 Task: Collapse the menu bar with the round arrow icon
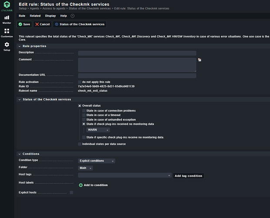pyautogui.click(x=72, y=16)
